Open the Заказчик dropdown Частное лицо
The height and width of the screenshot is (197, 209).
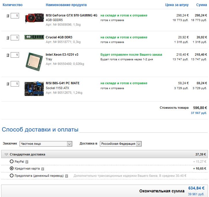click(46, 144)
